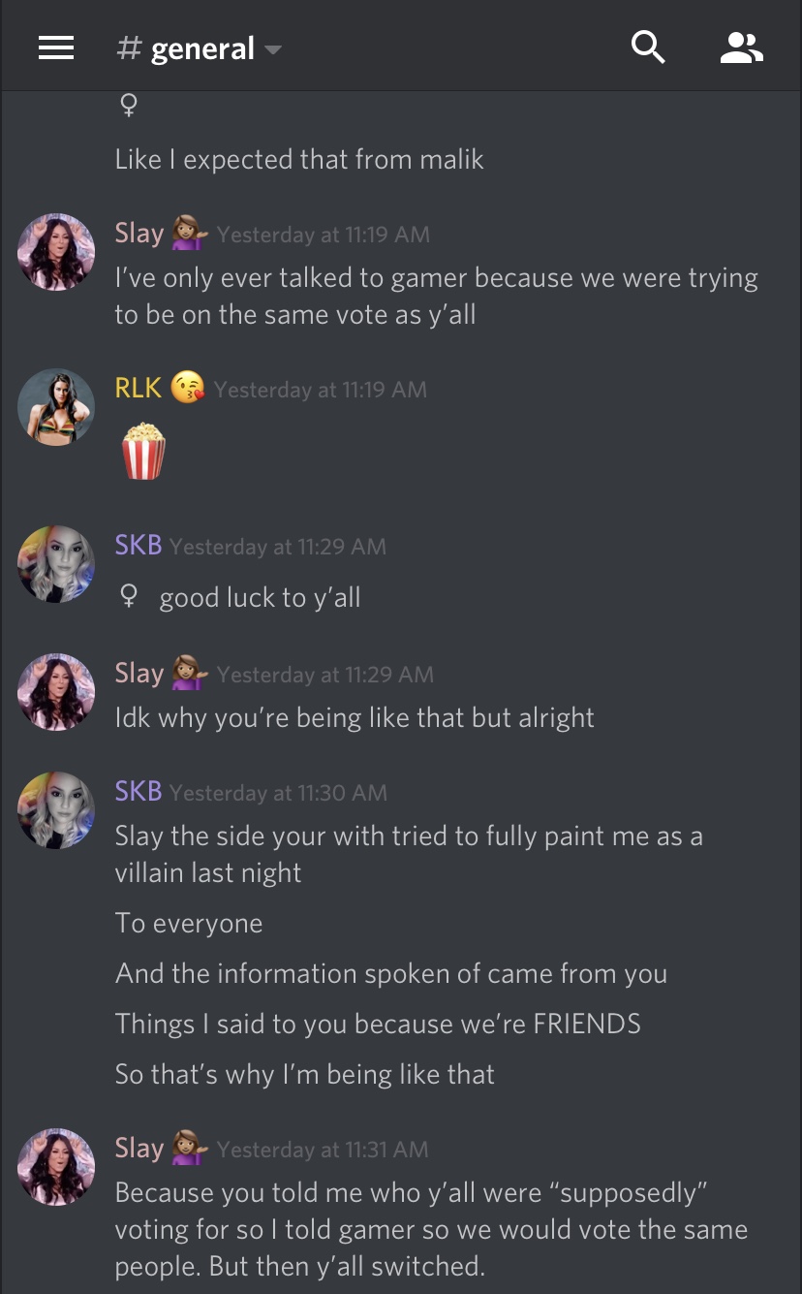Select Slay username at 11:31 AM
Image resolution: width=802 pixels, height=1294 pixels.
click(x=139, y=1148)
